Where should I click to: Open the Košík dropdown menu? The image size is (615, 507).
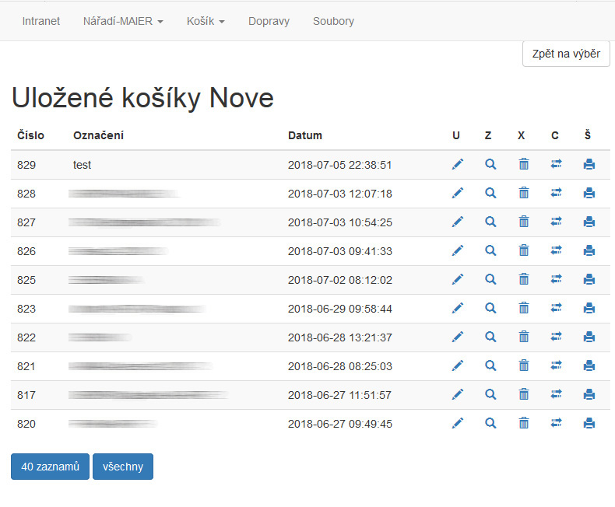206,21
